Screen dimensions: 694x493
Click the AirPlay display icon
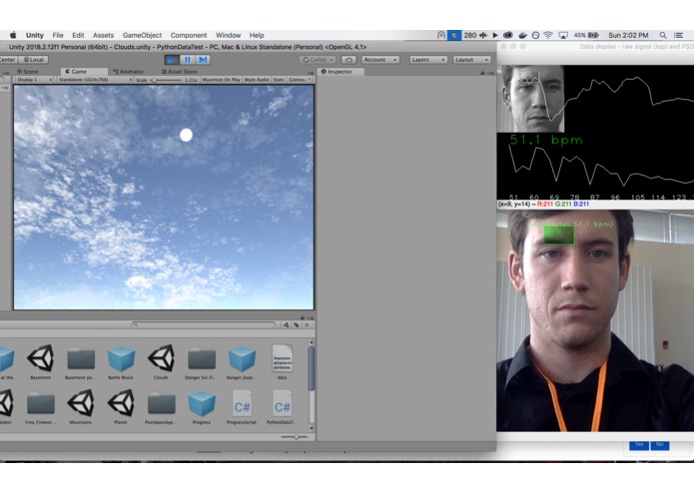pyautogui.click(x=563, y=35)
